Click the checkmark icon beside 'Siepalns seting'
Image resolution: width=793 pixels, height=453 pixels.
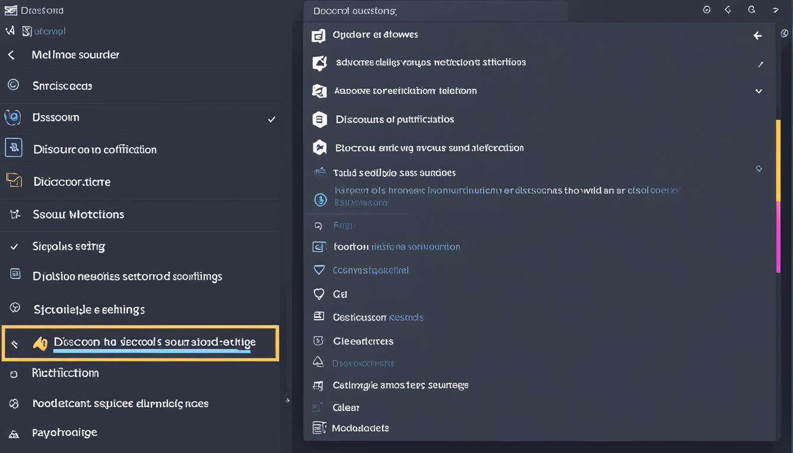coord(14,246)
